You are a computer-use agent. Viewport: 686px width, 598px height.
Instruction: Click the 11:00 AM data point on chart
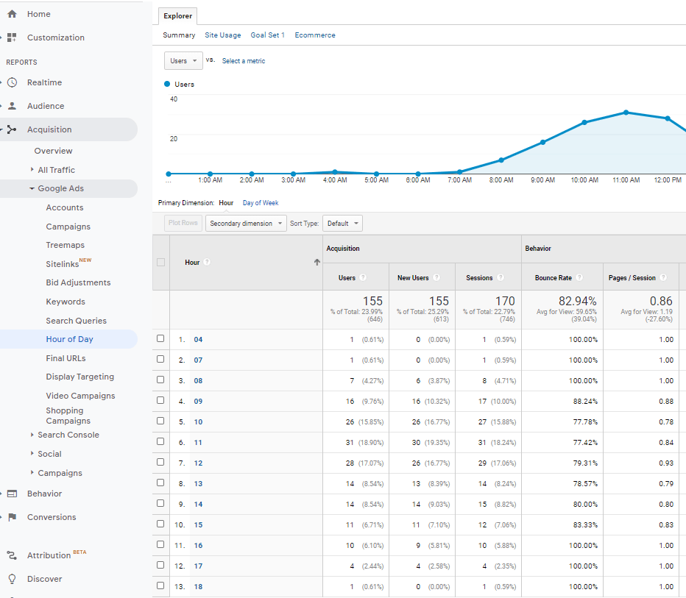click(626, 113)
